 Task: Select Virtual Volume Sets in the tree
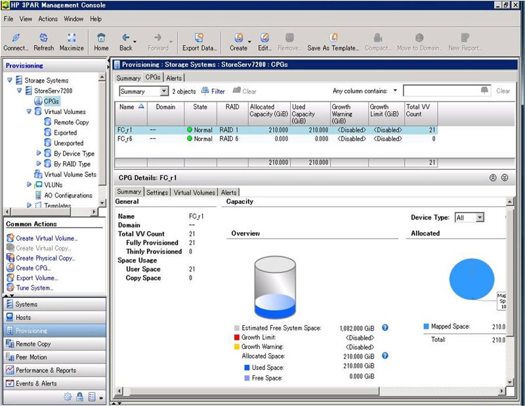70,174
